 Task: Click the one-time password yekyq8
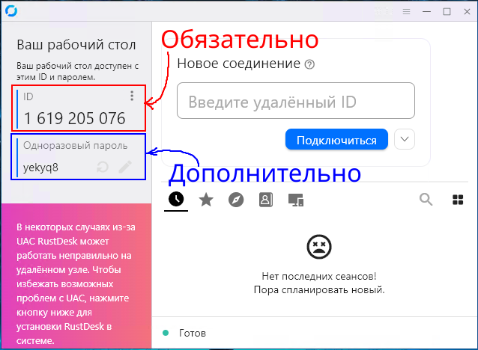(40, 168)
